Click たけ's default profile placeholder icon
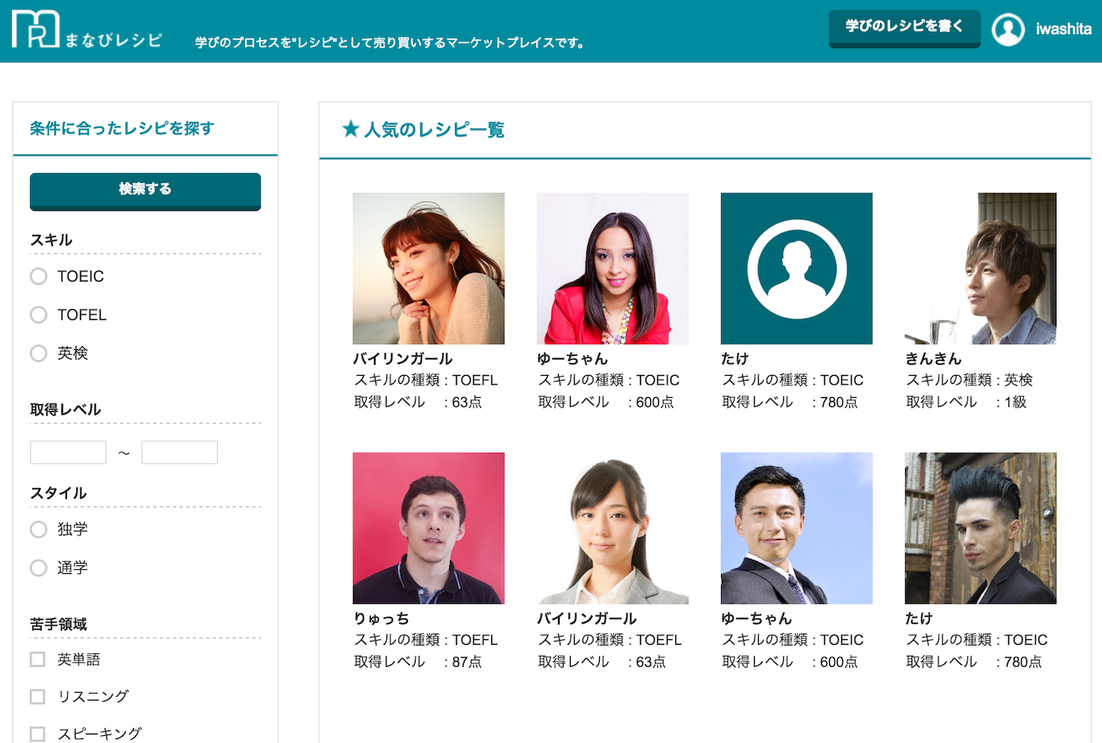Image resolution: width=1102 pixels, height=743 pixels. pos(797,269)
